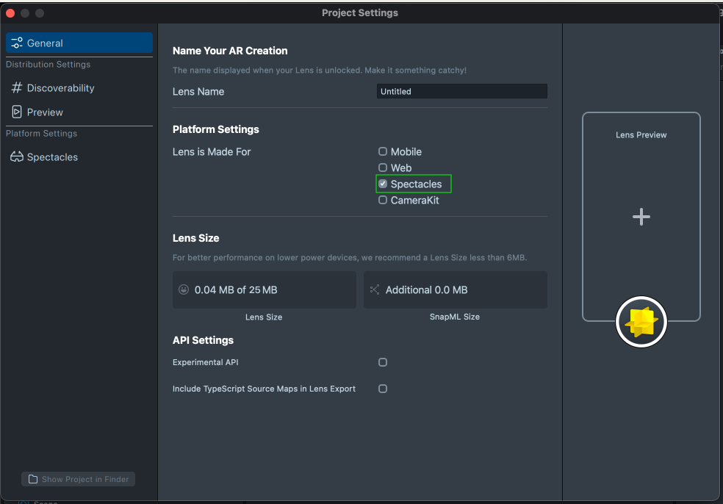Enable Include TypeScript Source Maps checkbox
Screen dimensions: 723x504
[x=383, y=389]
